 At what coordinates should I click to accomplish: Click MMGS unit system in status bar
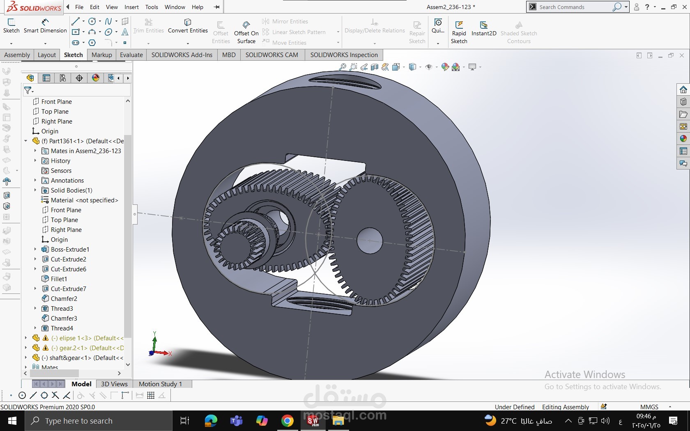[x=649, y=407]
